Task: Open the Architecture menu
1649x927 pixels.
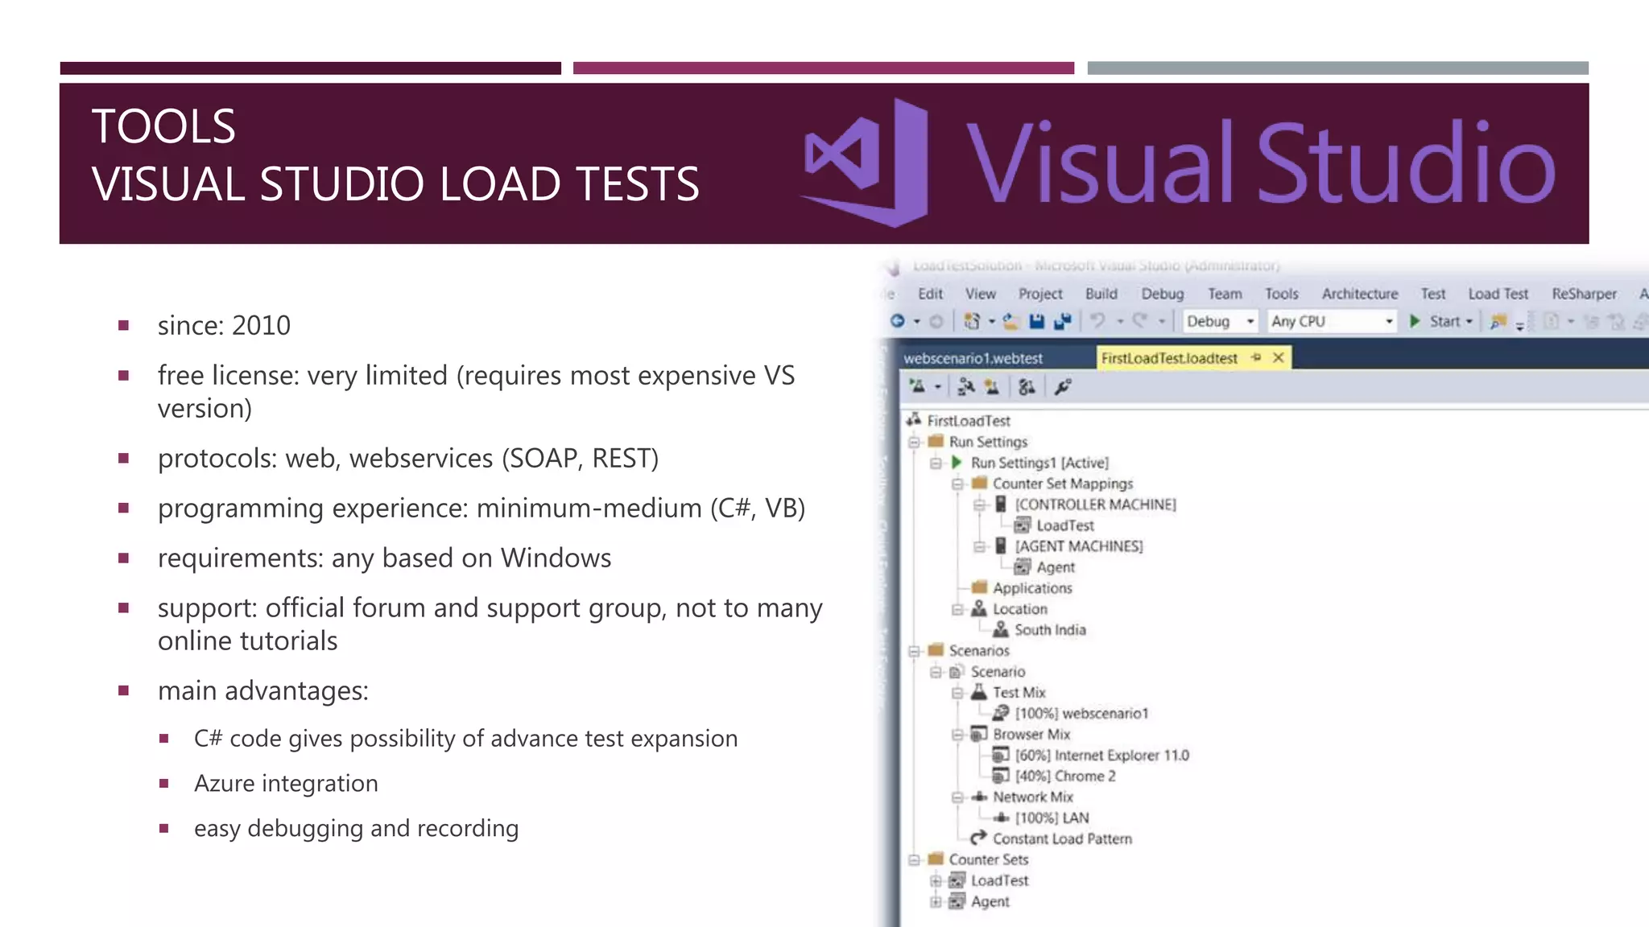Action: [x=1360, y=294]
